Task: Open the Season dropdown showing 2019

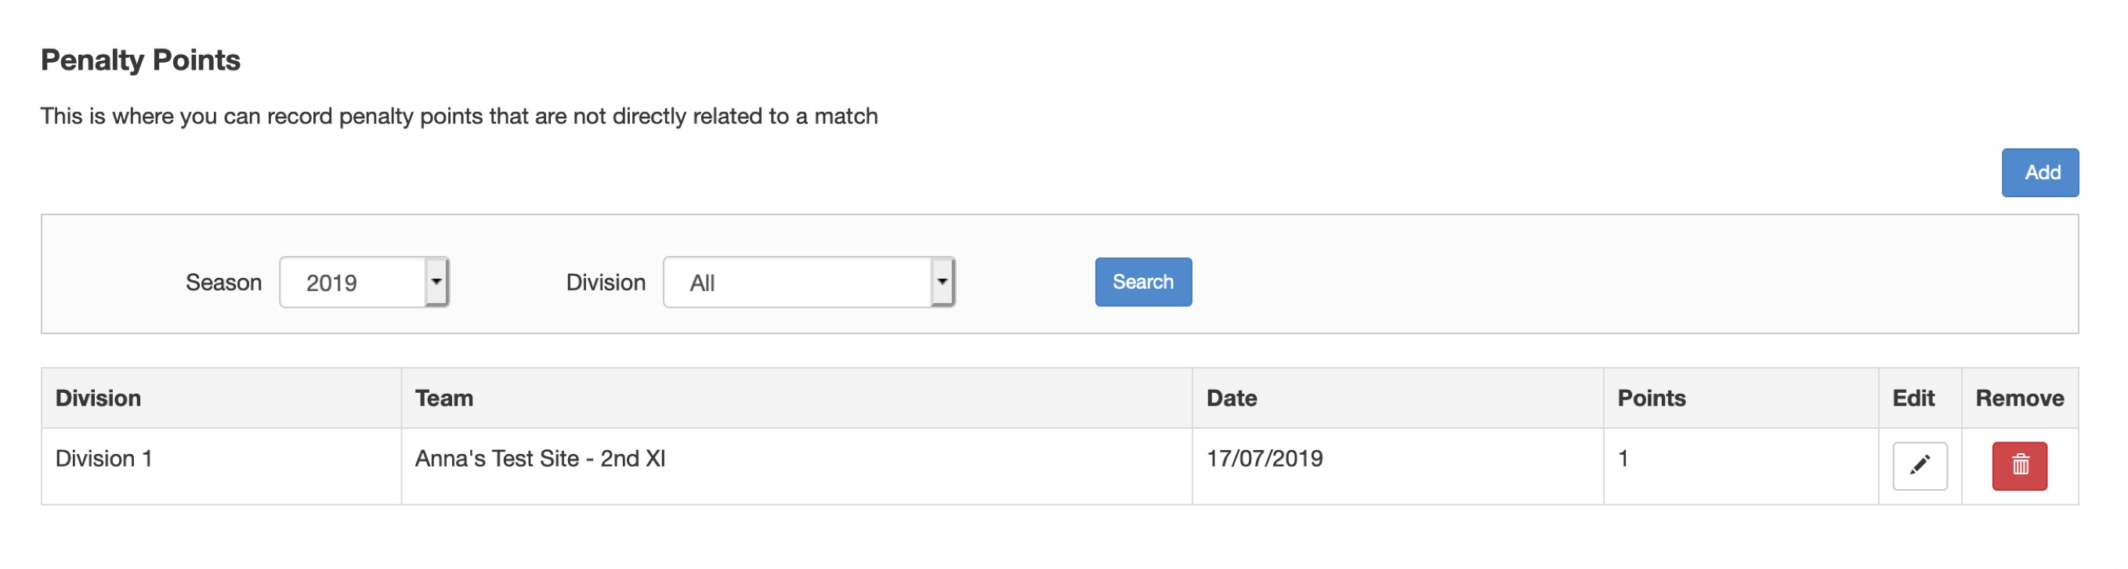Action: coord(364,282)
